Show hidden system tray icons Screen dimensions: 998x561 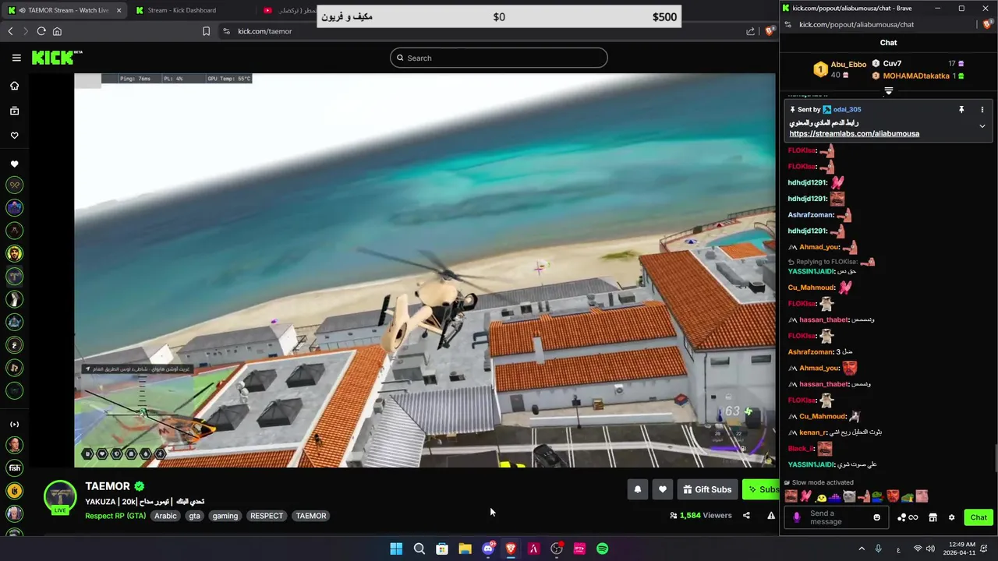click(862, 549)
